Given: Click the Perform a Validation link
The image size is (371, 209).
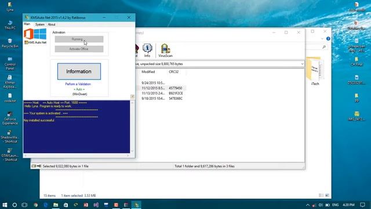Looking at the screenshot, I should [x=78, y=84].
